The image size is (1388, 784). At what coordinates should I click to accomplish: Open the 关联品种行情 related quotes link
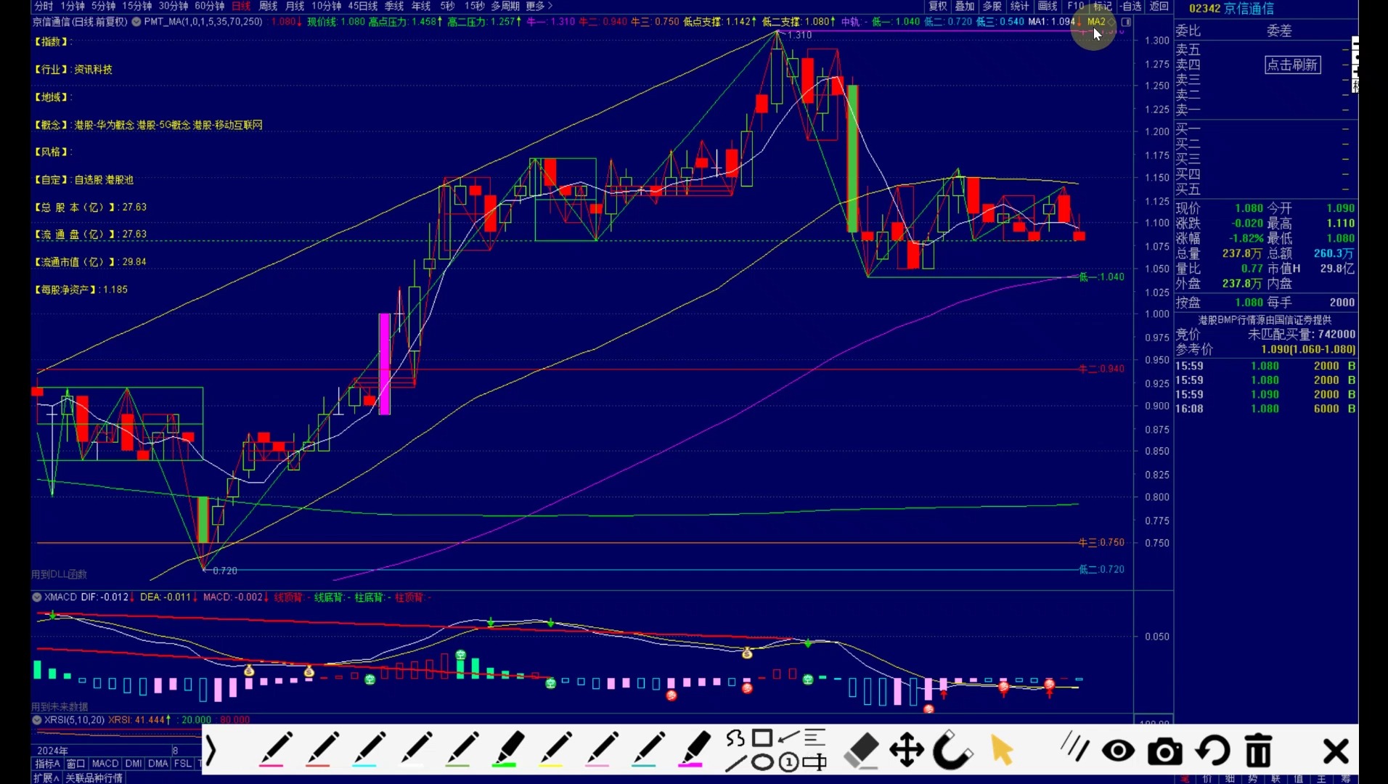94,777
